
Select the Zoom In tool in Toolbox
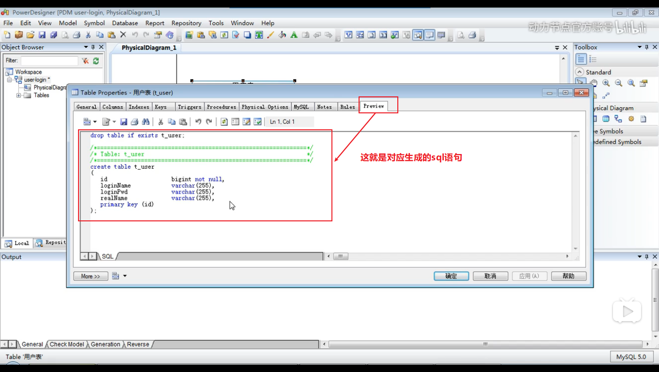coord(606,83)
